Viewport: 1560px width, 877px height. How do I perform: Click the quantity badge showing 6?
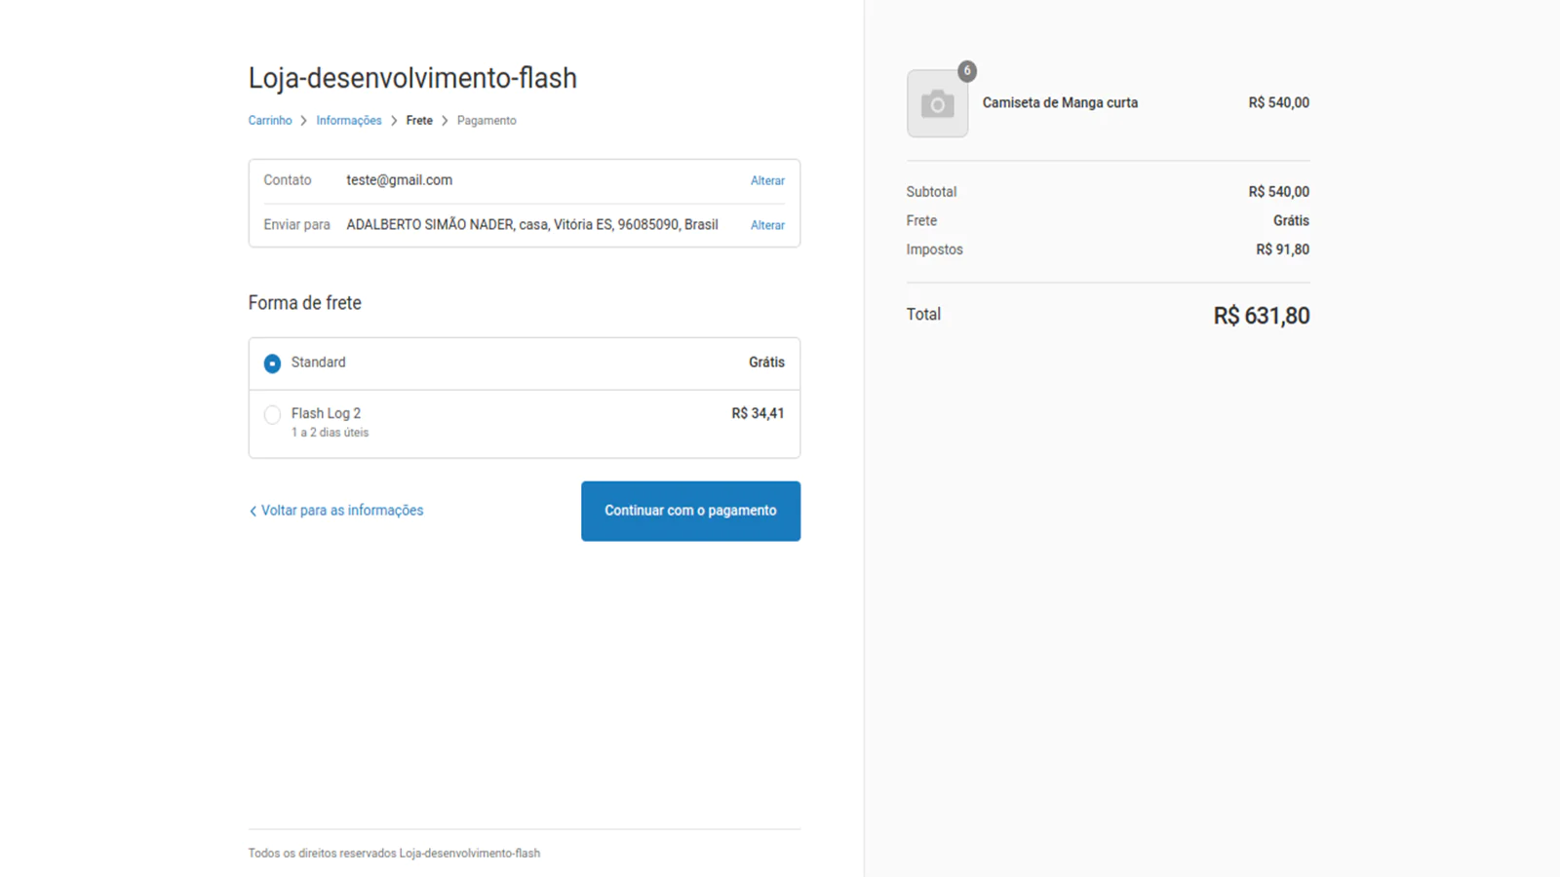click(966, 71)
